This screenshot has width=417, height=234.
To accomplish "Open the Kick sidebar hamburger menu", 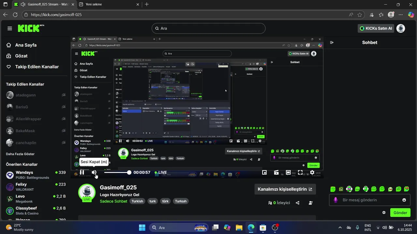I will pos(10,28).
